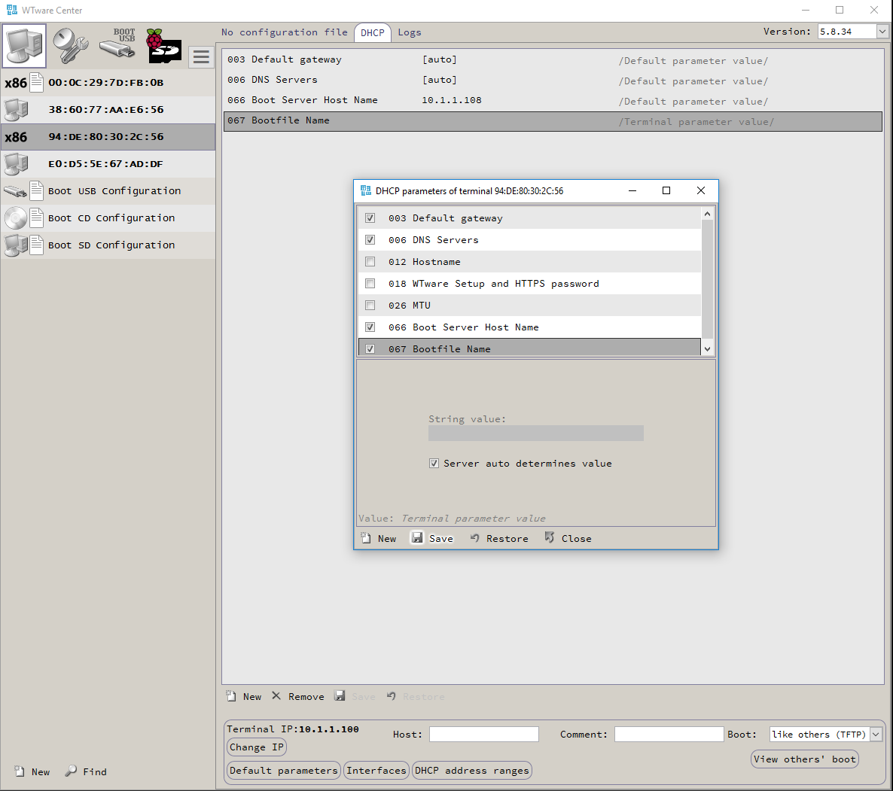
Task: Open DHCP address ranges
Action: pyautogui.click(x=471, y=771)
